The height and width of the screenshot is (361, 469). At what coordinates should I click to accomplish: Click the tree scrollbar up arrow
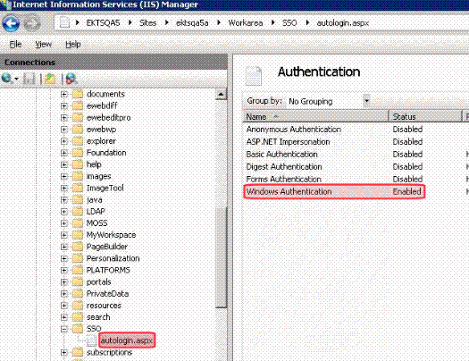pyautogui.click(x=221, y=95)
